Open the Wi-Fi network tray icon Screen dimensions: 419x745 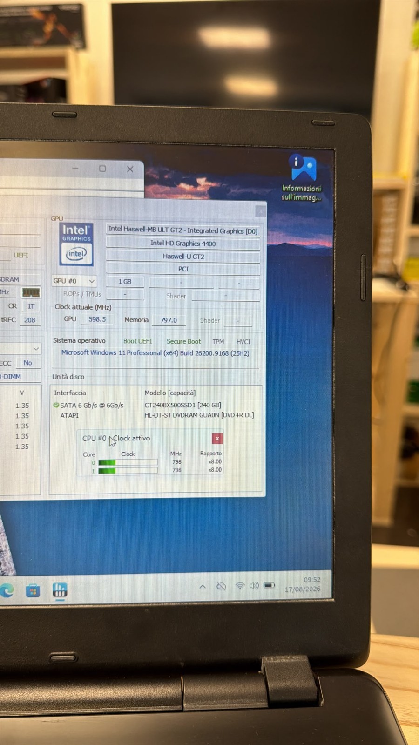[x=240, y=586]
